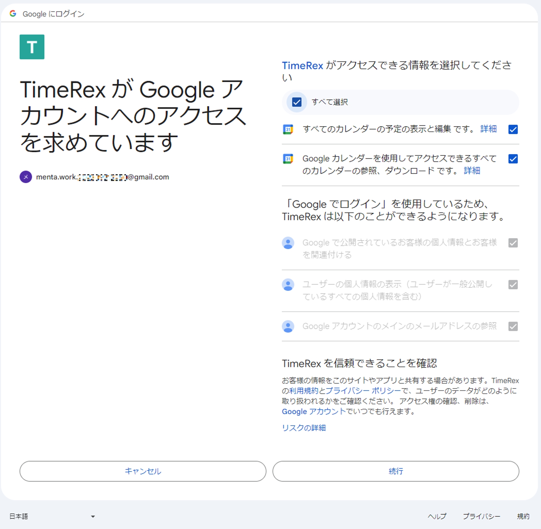The width and height of the screenshot is (541, 529).
Task: Click disabled checkbox for ユーザーの個人情報の表示
Action: pos(513,285)
